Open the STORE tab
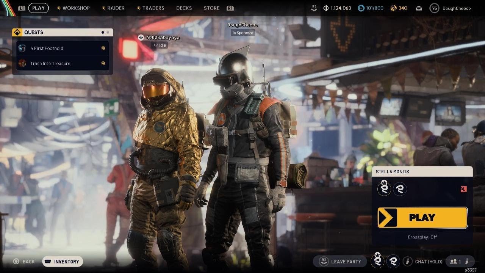The width and height of the screenshot is (485, 273). tap(211, 8)
